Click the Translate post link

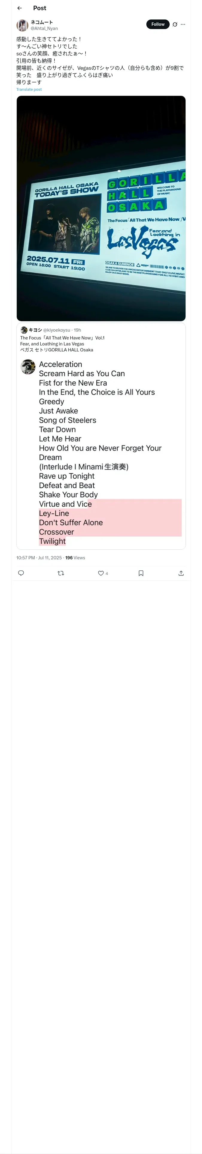pyautogui.click(x=29, y=90)
